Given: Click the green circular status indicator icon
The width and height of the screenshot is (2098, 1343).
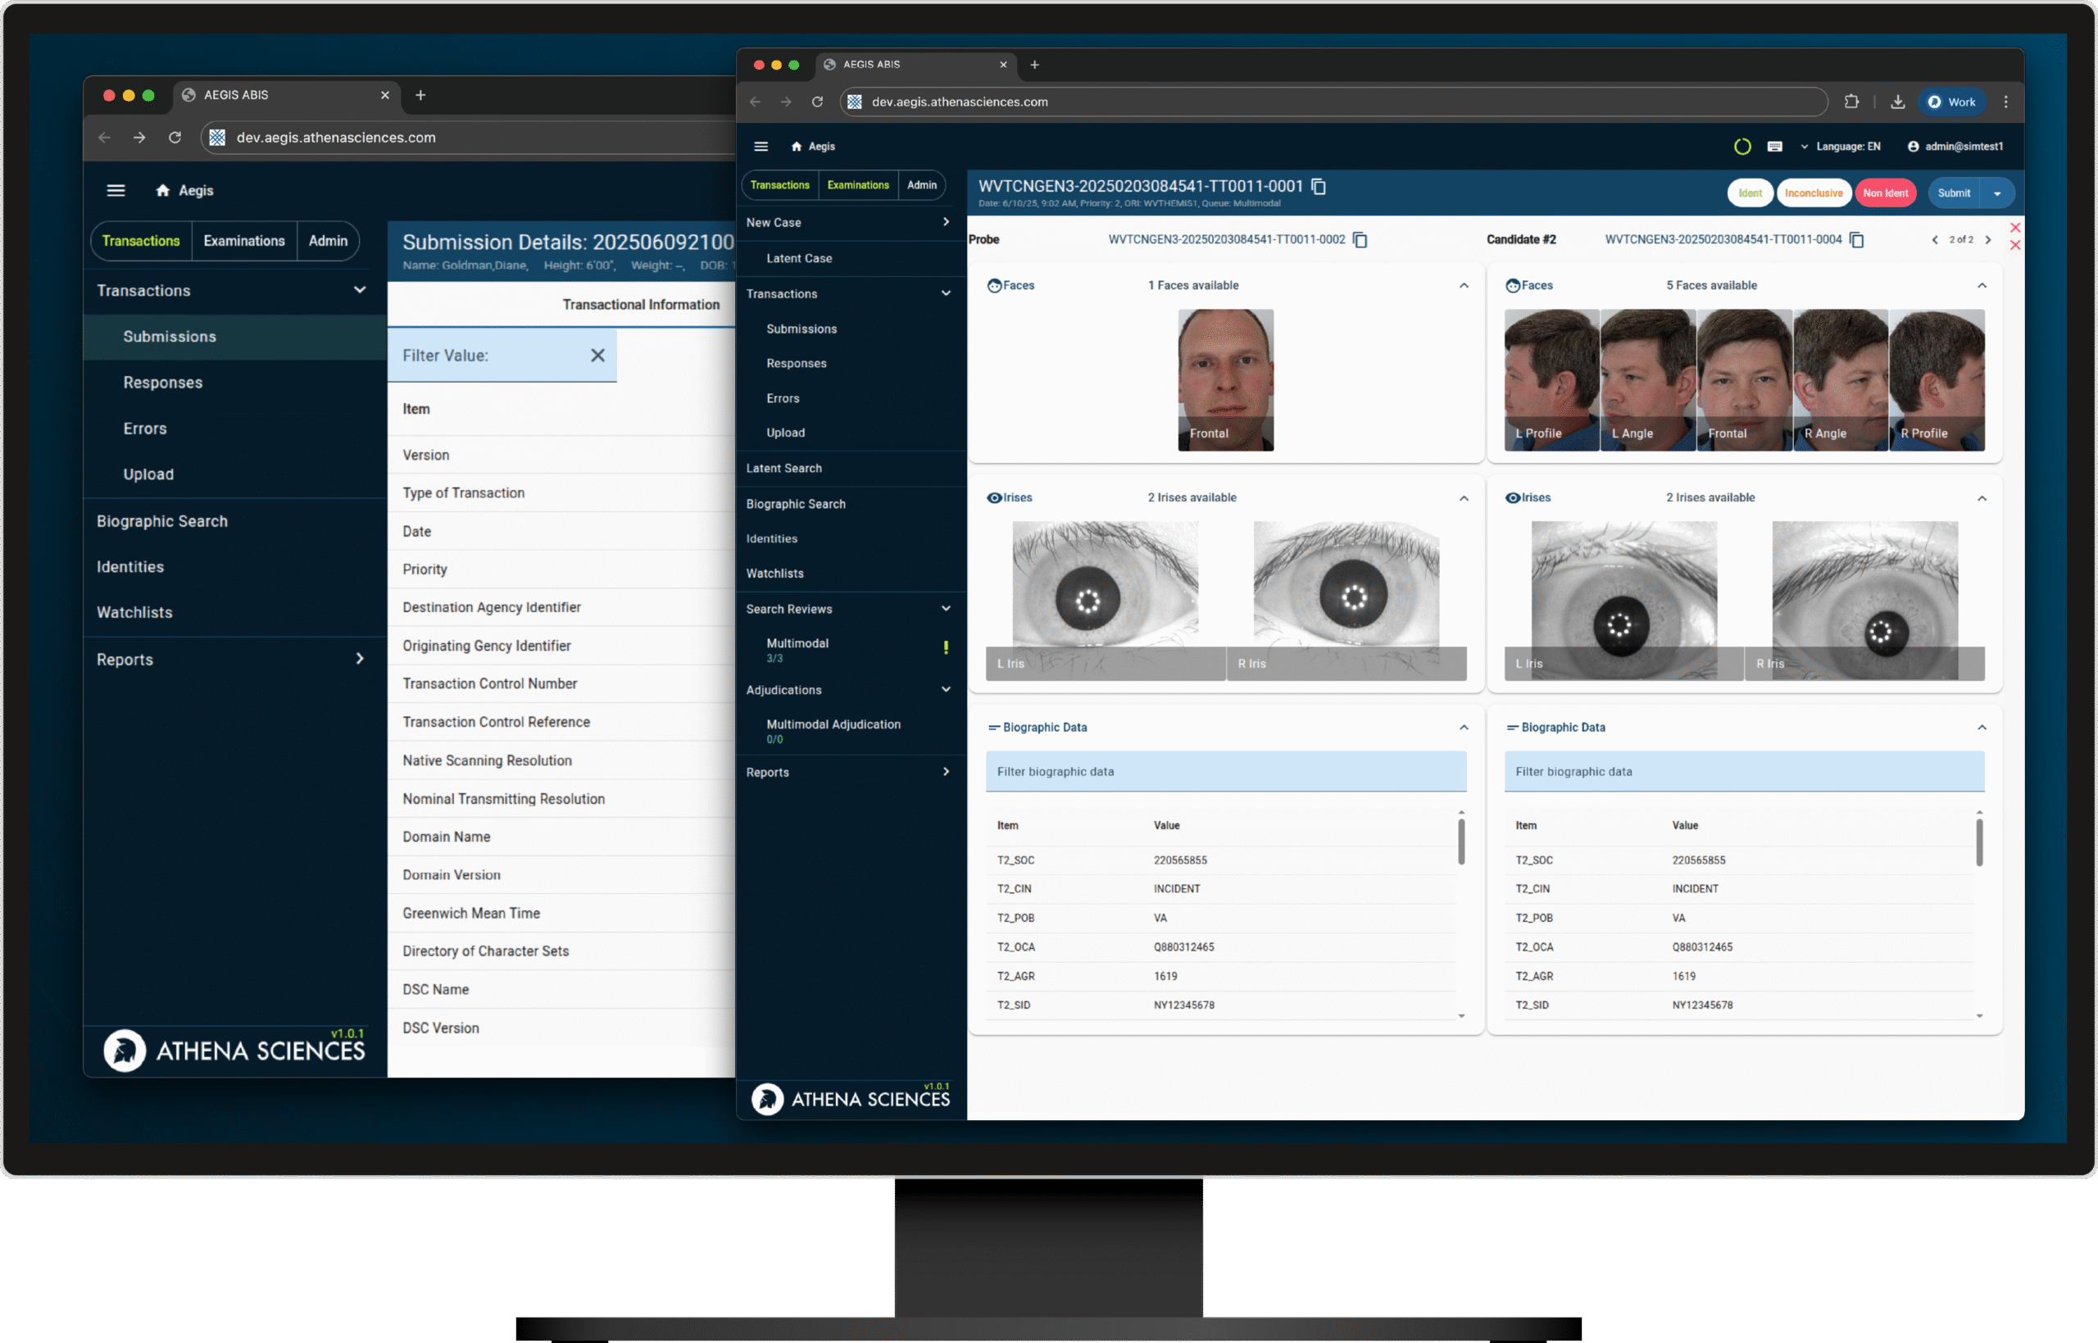Looking at the screenshot, I should pyautogui.click(x=1742, y=147).
